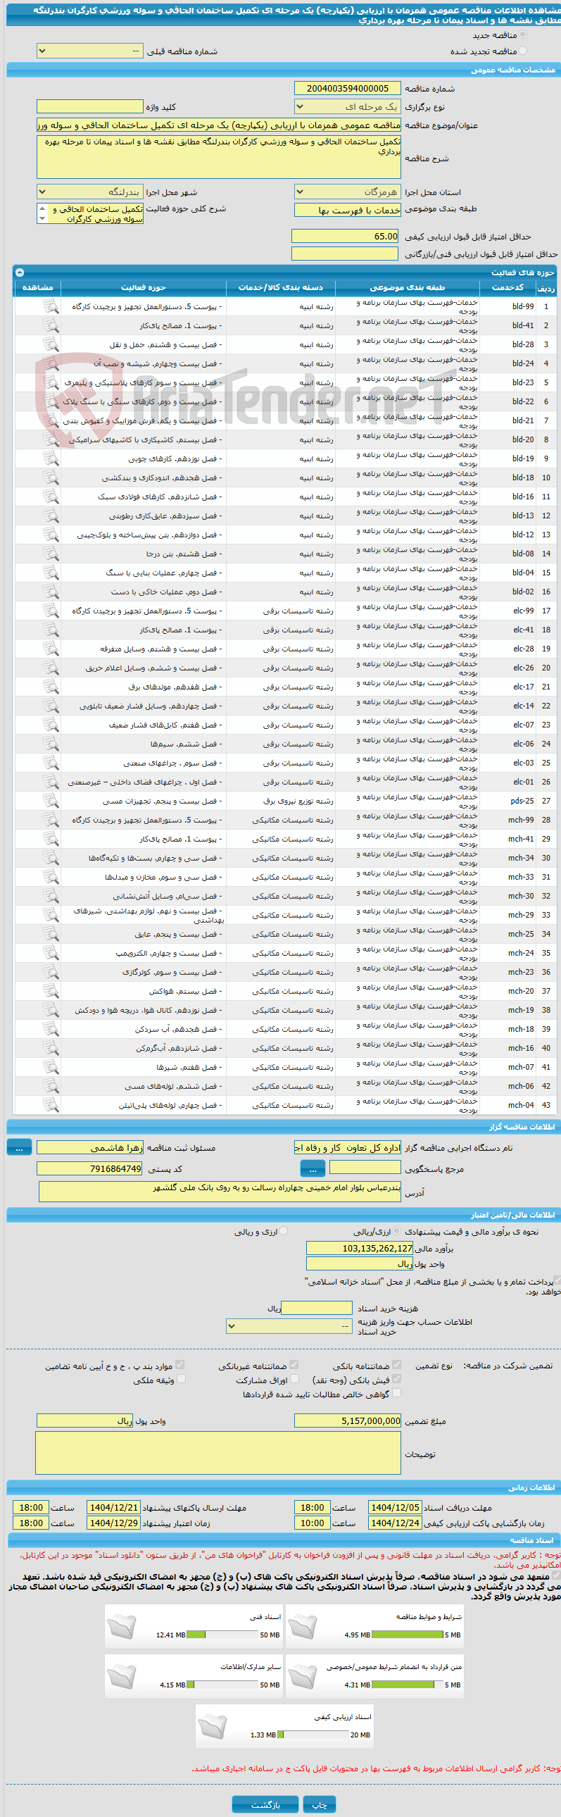
Task: Toggle ضمانتنامه غیربانکی checkbox
Action: [294, 1365]
